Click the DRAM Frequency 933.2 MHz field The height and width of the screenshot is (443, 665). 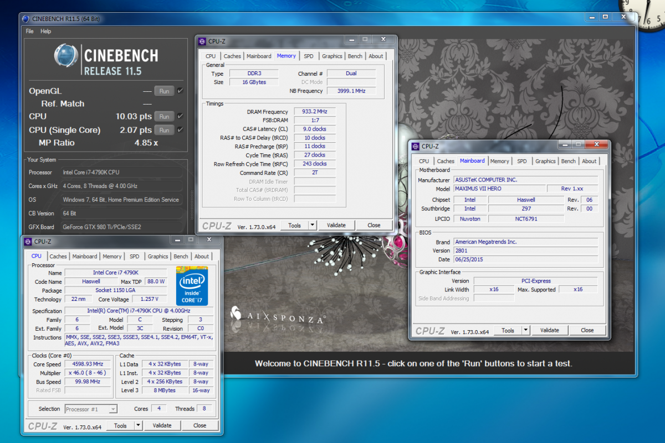click(x=314, y=112)
